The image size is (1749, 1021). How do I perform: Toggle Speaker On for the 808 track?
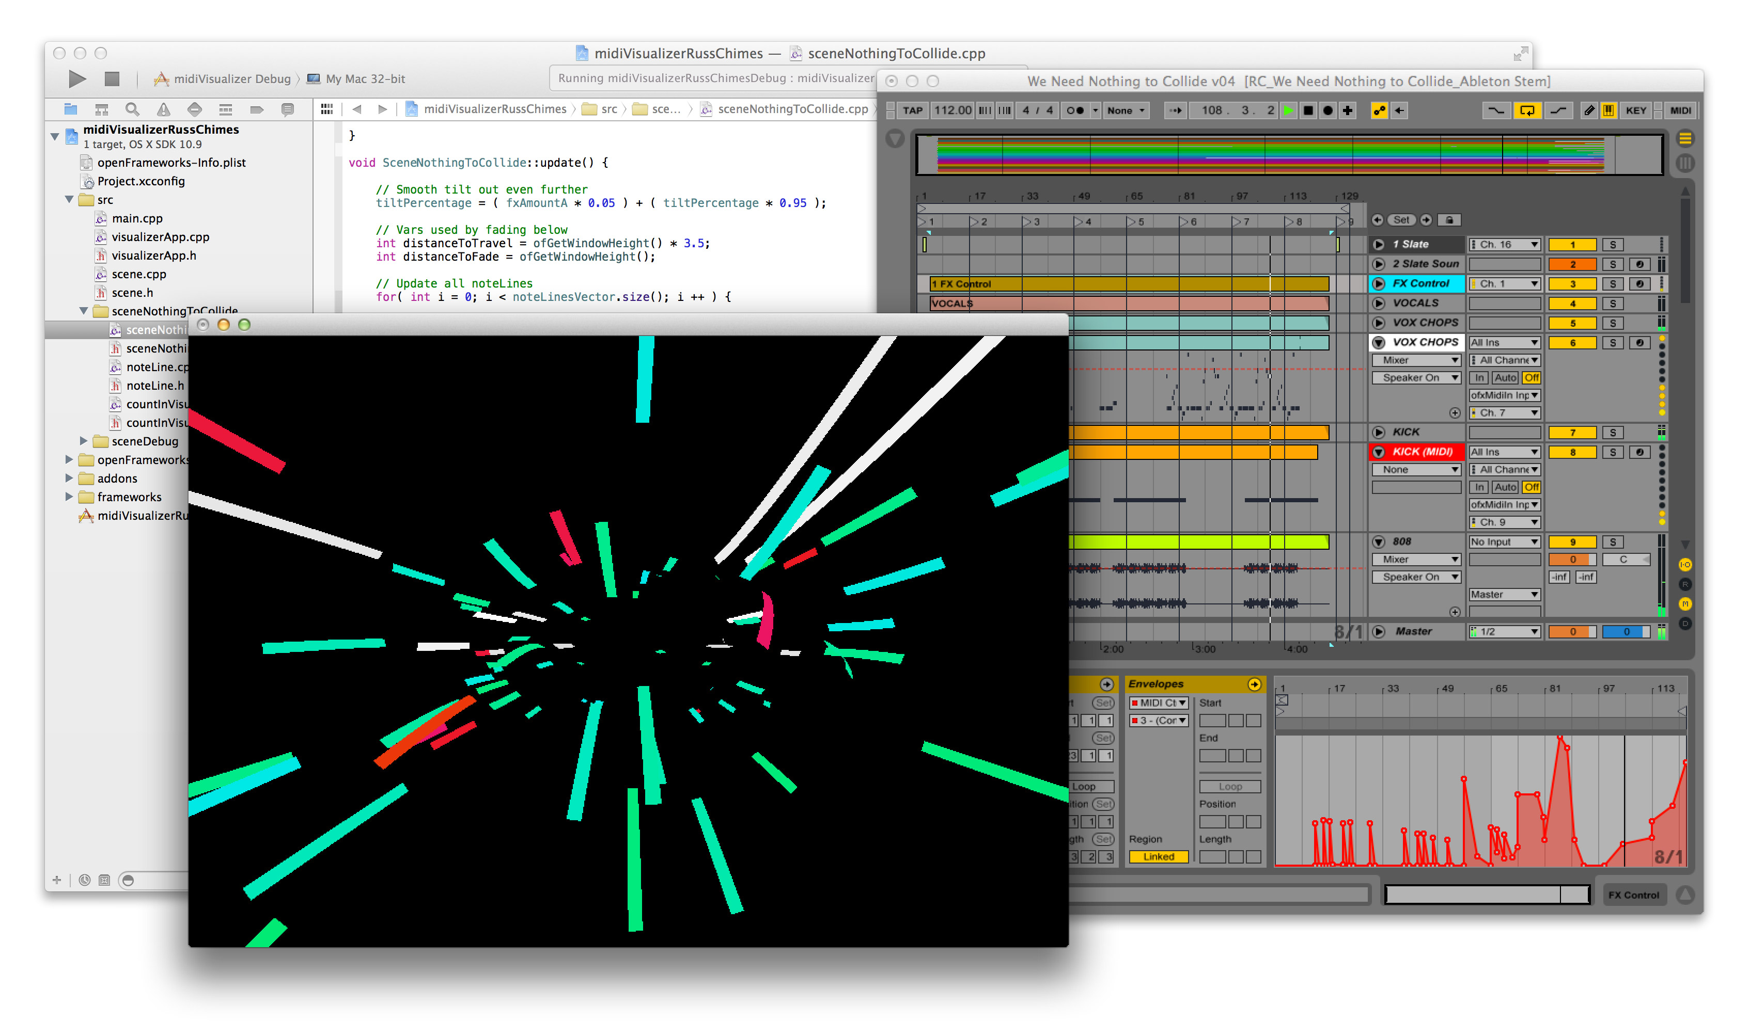[1416, 577]
